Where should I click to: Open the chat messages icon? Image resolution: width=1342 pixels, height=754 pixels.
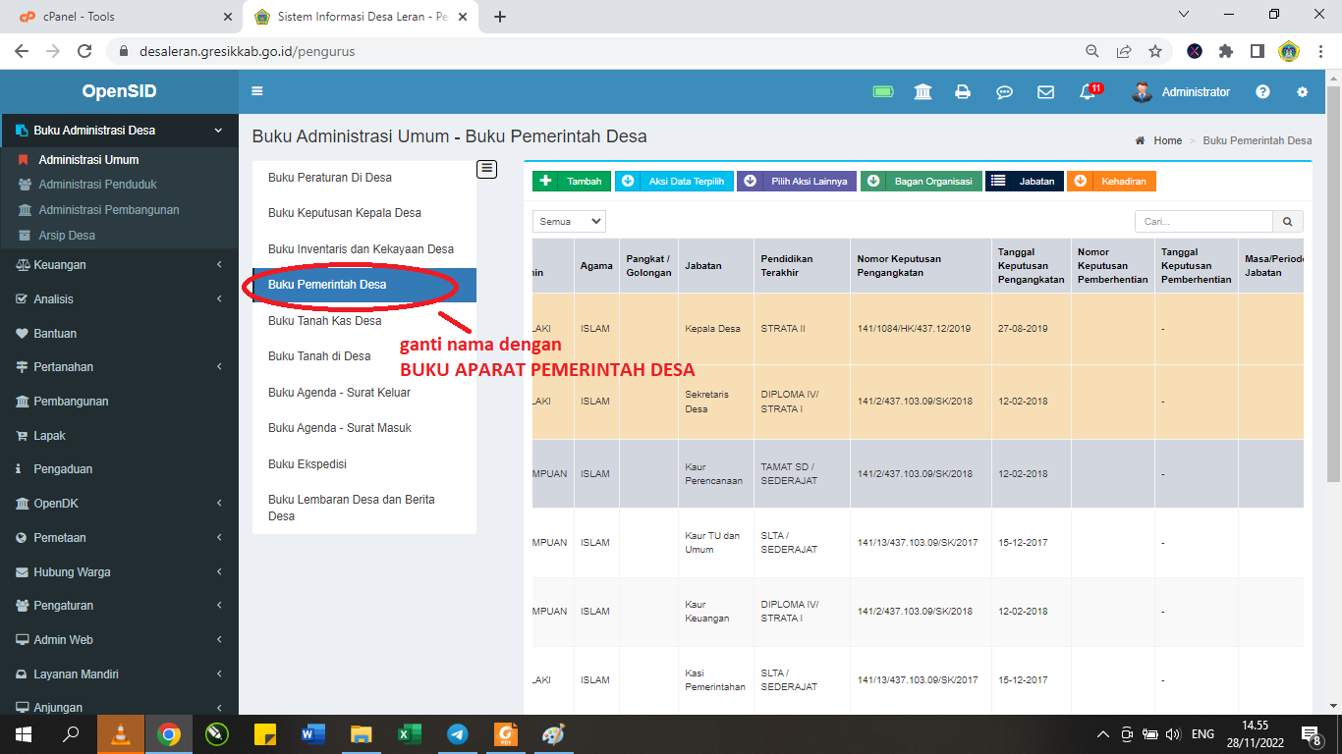click(x=1004, y=91)
